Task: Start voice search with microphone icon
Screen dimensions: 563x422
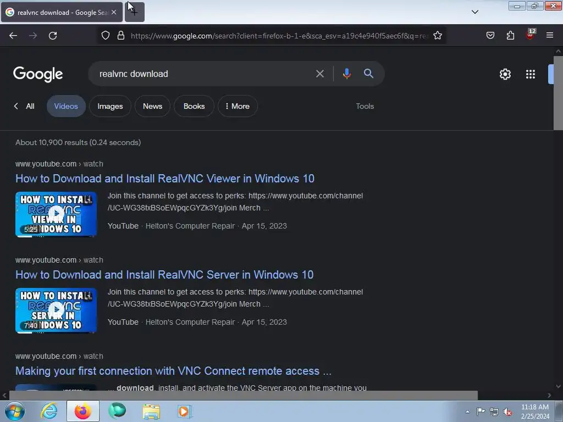Action: pos(346,74)
